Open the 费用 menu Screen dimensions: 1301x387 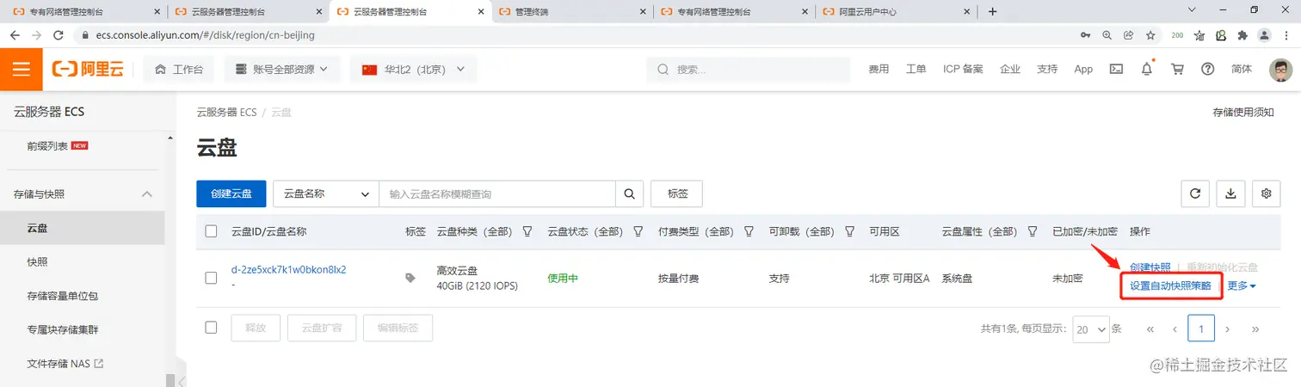pyautogui.click(x=879, y=70)
